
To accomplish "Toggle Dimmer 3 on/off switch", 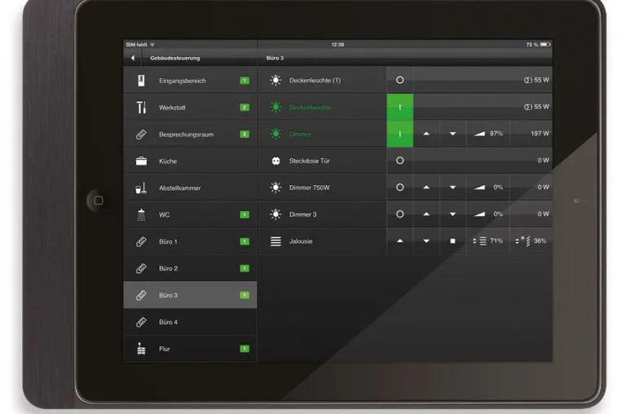I will tap(400, 214).
